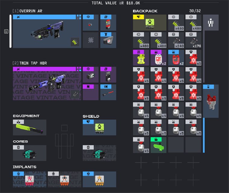Click the Overrun AR mod grid indicator

coord(79,17)
